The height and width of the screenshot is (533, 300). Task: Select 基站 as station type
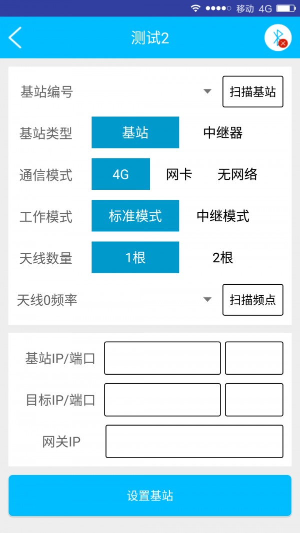(x=135, y=132)
